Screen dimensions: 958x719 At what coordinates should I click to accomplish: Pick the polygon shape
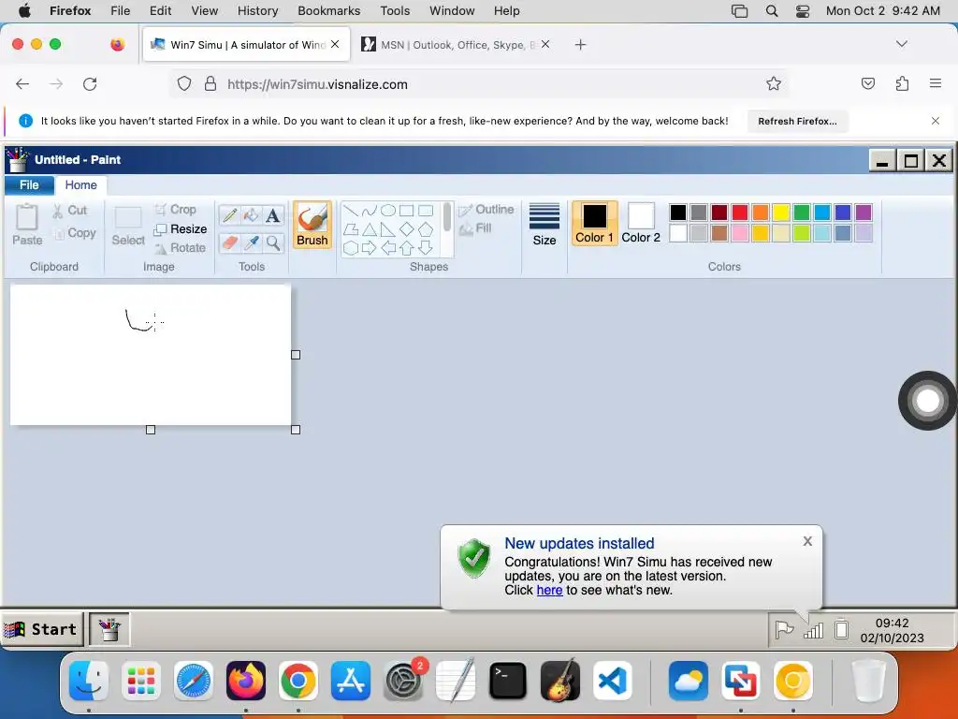pyautogui.click(x=351, y=230)
